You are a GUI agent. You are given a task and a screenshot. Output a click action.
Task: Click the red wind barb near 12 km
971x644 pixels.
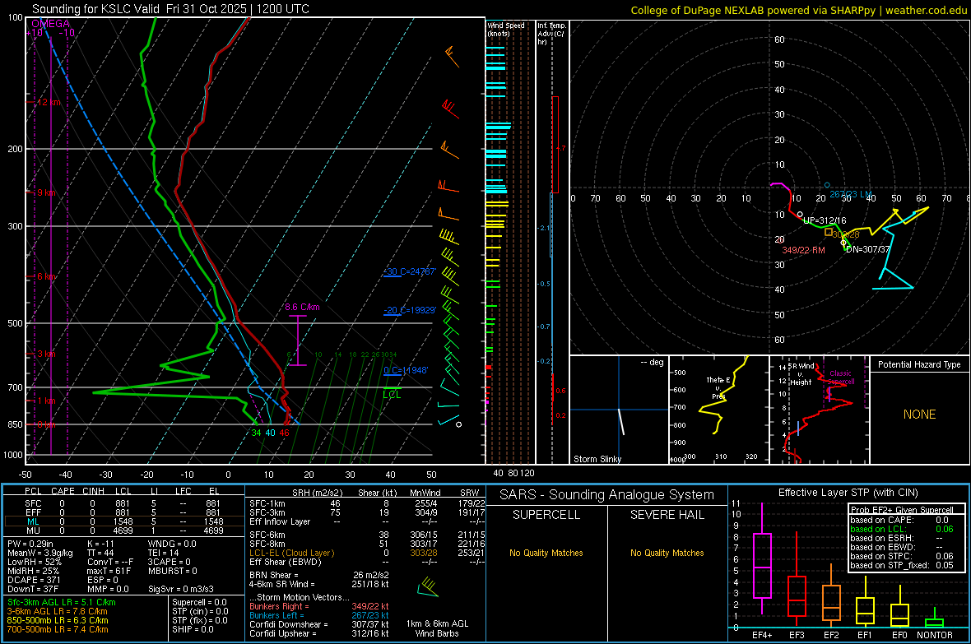[x=450, y=109]
